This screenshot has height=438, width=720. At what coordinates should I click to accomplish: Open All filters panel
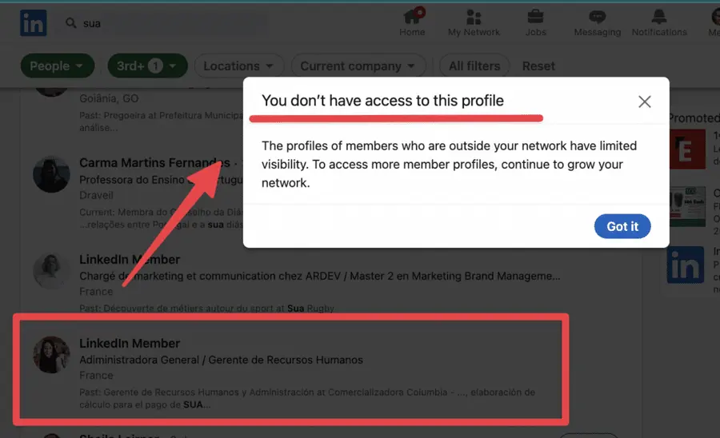(474, 66)
